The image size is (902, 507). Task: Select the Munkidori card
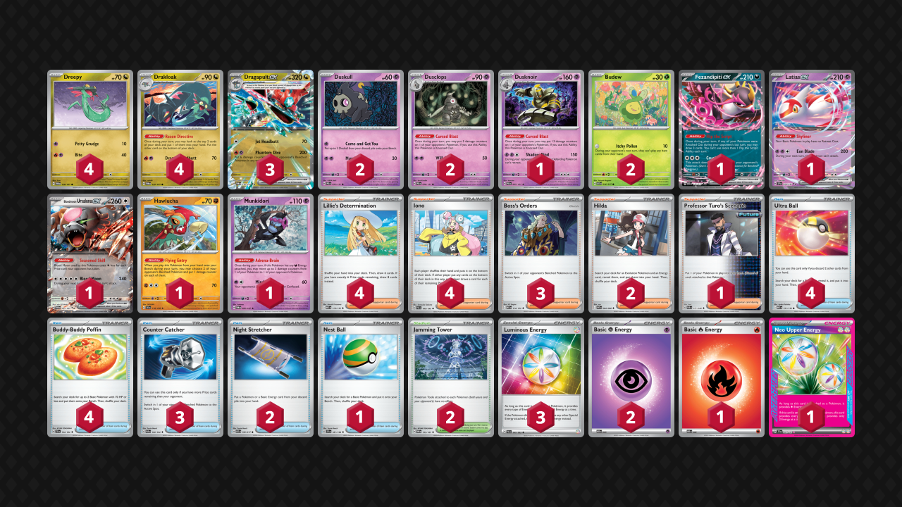point(271,254)
